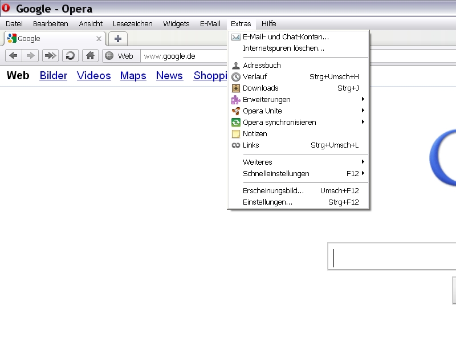456x342 pixels.
Task: Open Verlauf history panel
Action: click(298, 77)
